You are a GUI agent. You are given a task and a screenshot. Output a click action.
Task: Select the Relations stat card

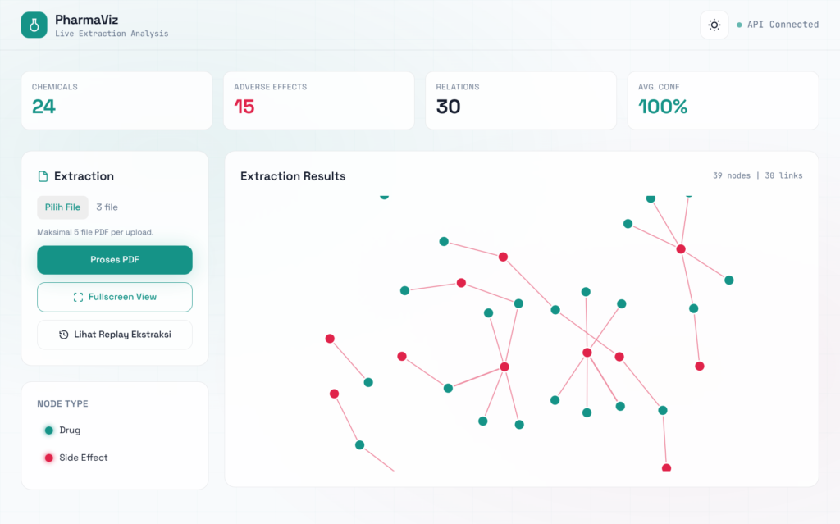(x=520, y=100)
